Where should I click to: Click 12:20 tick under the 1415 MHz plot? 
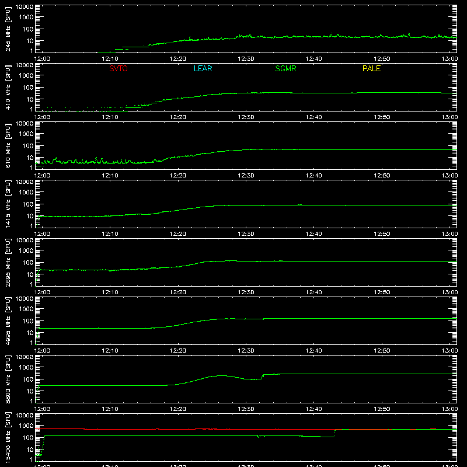click(x=178, y=234)
